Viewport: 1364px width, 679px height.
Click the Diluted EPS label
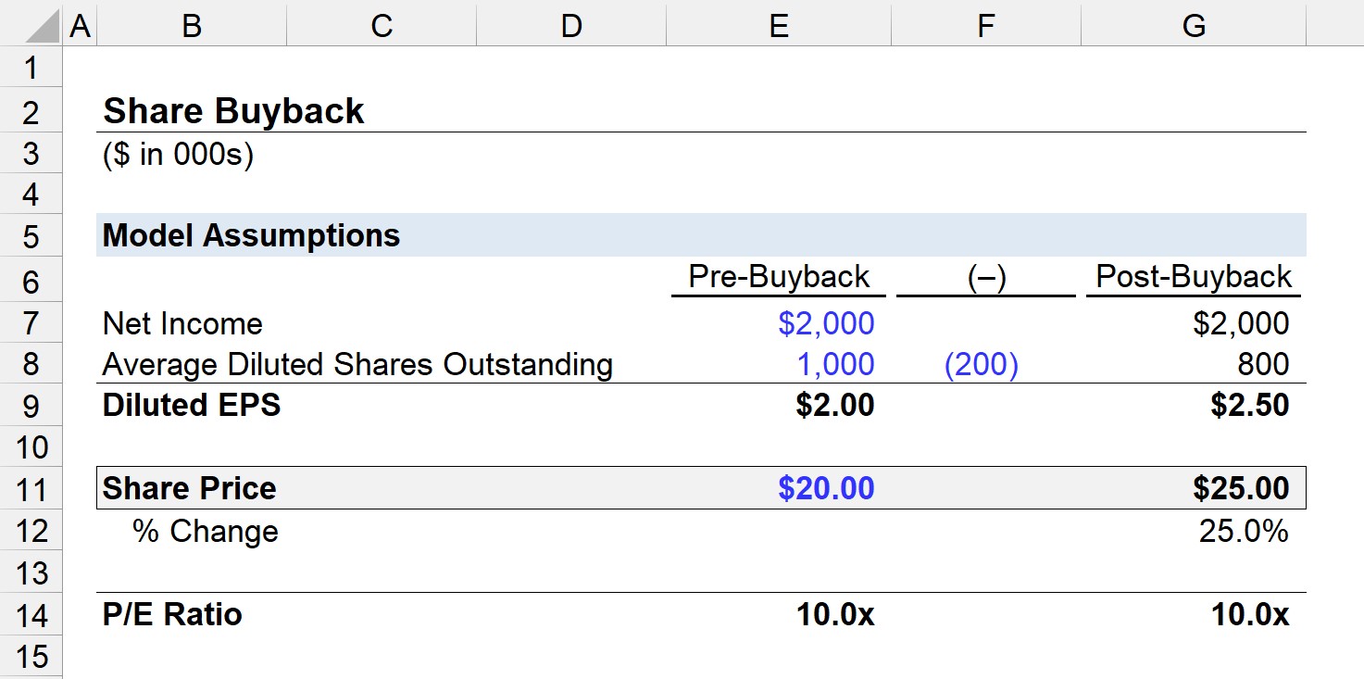click(x=192, y=405)
